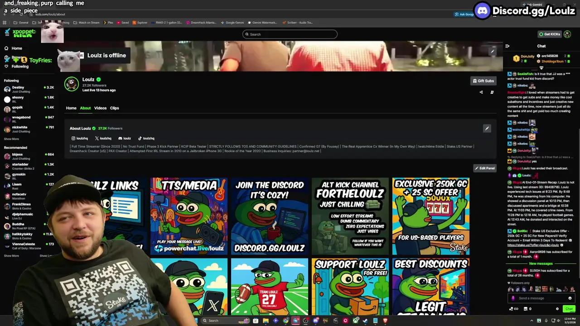Expand Recommended list with Show More
Screen dimensions: 580x326
click(11, 256)
